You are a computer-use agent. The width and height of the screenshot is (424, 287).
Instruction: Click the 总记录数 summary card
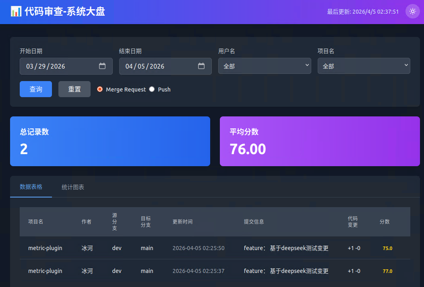coord(110,141)
